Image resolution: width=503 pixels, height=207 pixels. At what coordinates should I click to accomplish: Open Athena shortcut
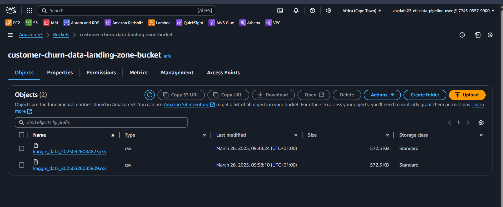(250, 23)
